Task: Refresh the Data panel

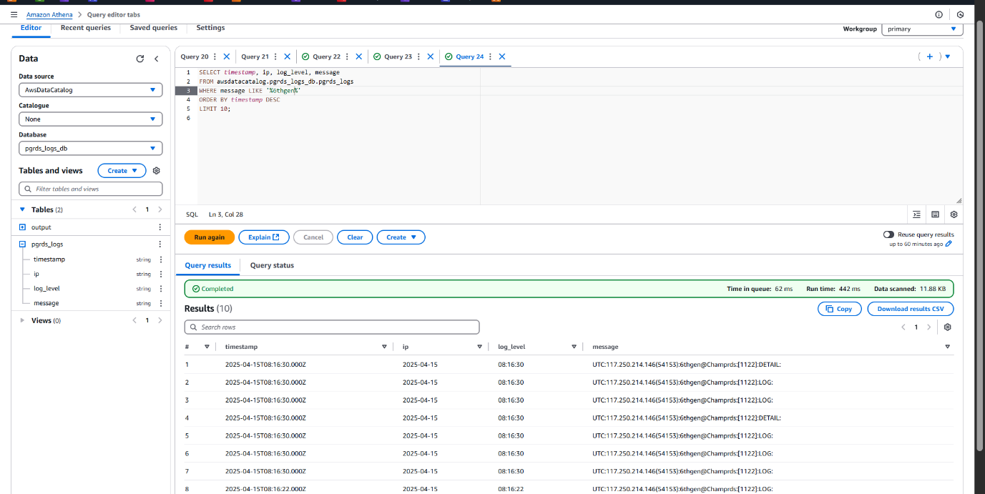Action: tap(140, 59)
